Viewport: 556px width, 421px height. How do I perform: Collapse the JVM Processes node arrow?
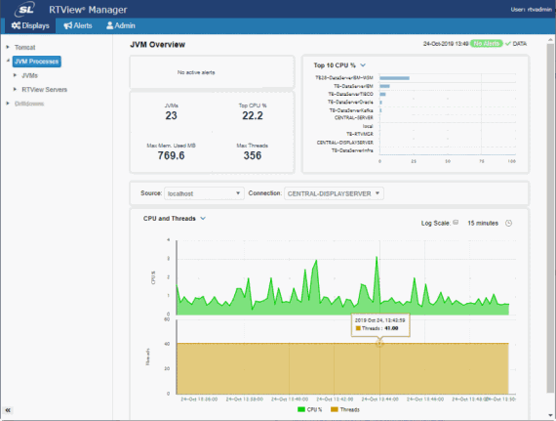tap(8, 61)
